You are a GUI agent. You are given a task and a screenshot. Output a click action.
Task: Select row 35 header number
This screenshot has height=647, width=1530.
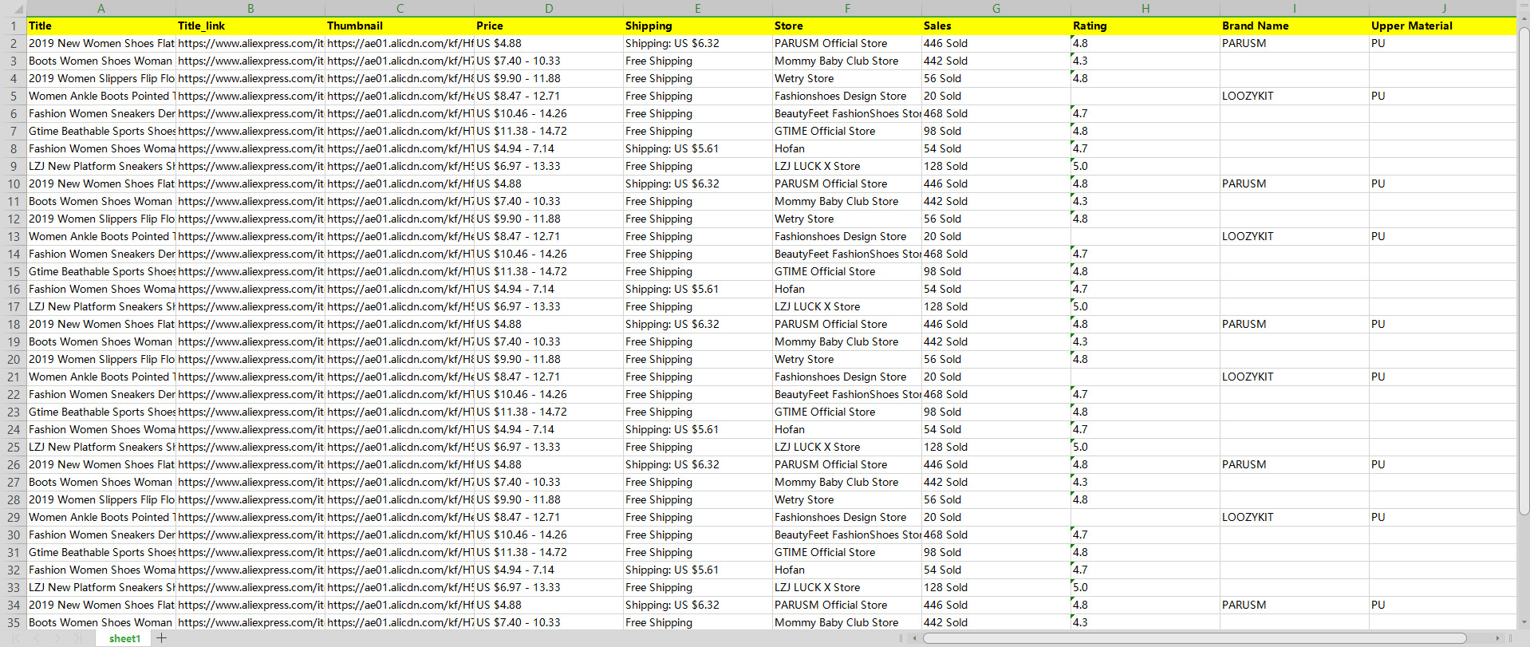pyautogui.click(x=14, y=622)
